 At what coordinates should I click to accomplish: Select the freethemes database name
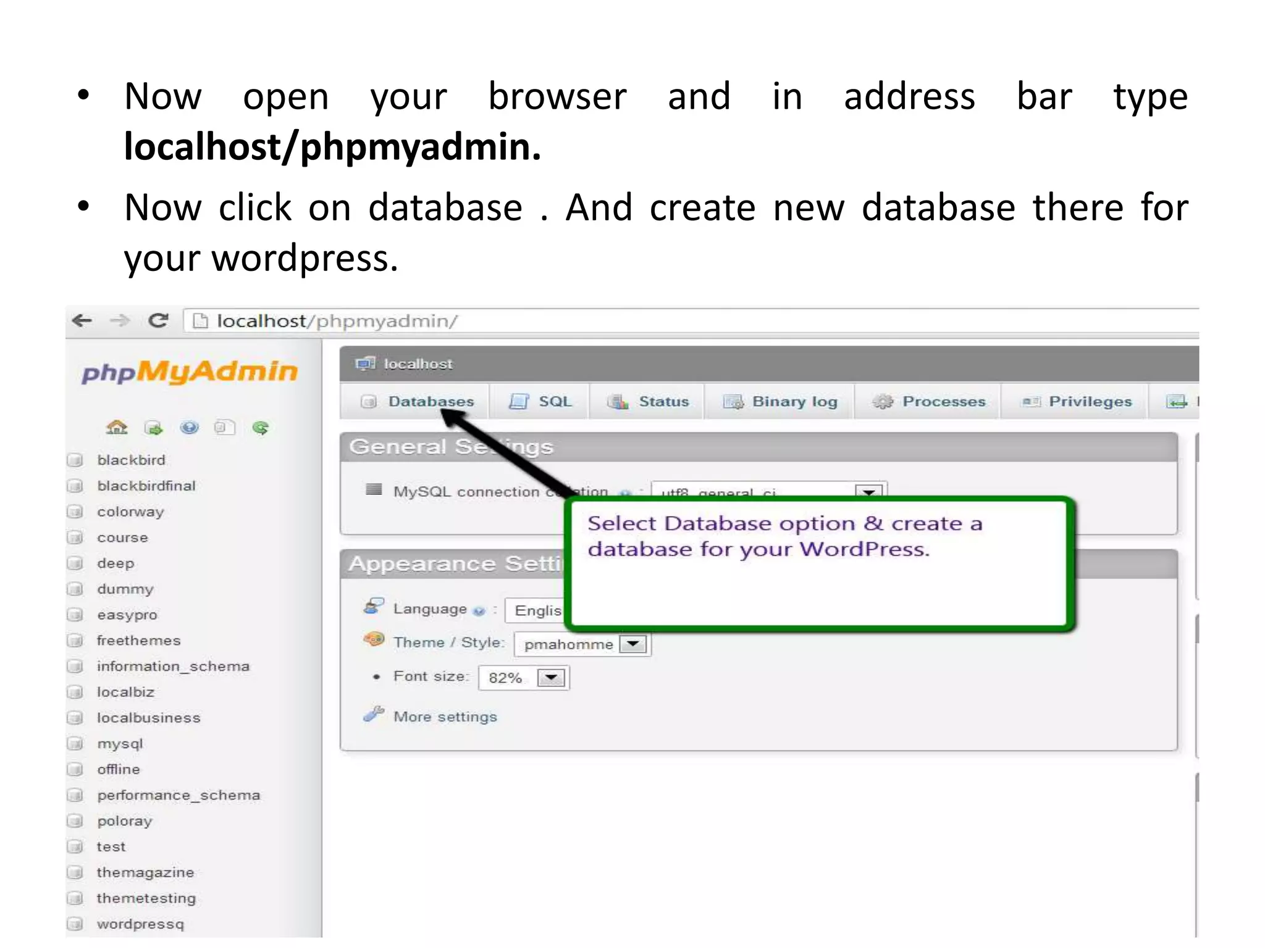[139, 641]
